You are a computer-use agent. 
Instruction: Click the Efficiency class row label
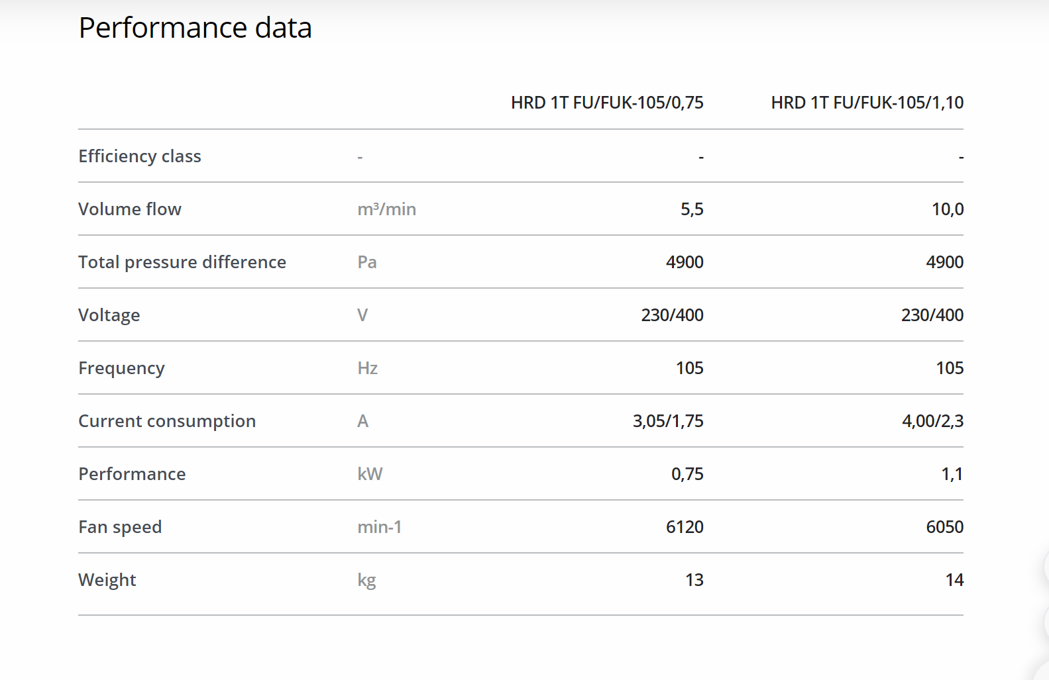139,156
